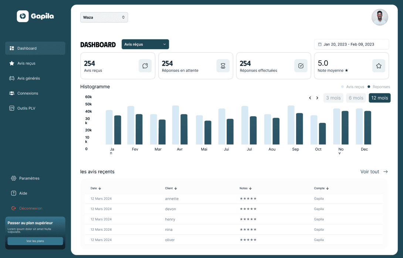Sort table by Date column arrow
Image resolution: width=403 pixels, height=258 pixels.
tap(100, 188)
